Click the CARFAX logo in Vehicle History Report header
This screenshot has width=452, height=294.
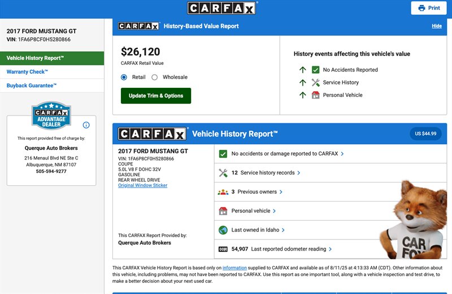tap(152, 134)
